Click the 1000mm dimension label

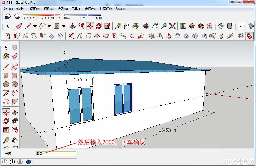pyautogui.click(x=80, y=80)
